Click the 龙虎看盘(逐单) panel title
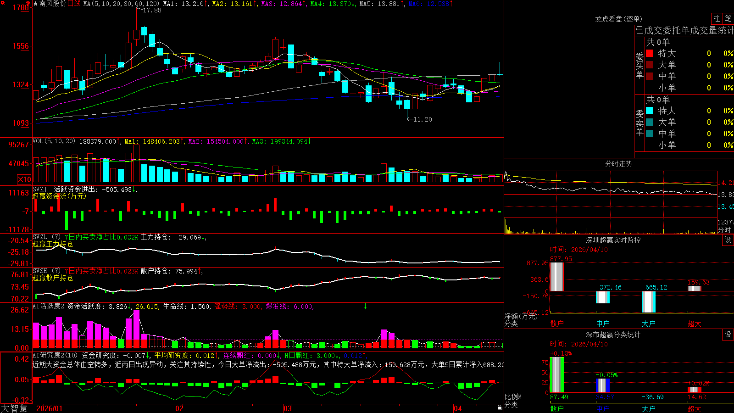This screenshot has height=413, width=734. coord(618,19)
